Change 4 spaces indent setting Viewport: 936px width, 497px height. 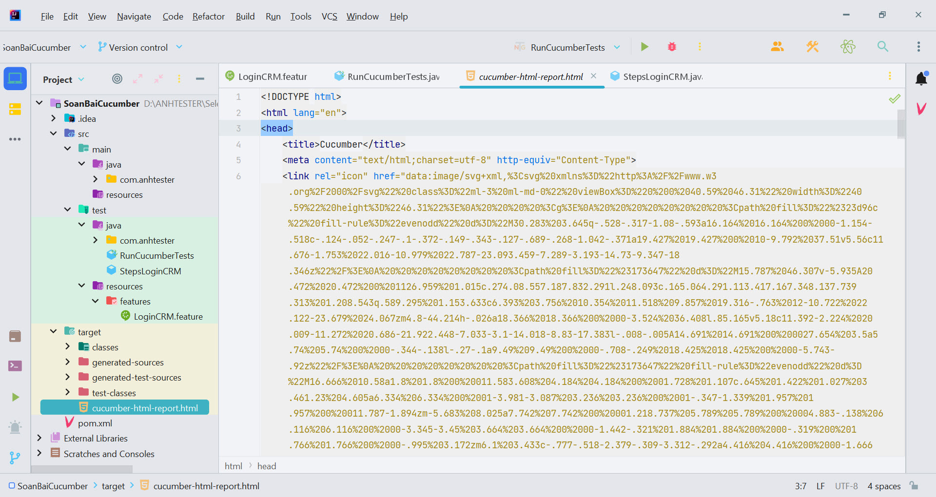click(x=884, y=486)
